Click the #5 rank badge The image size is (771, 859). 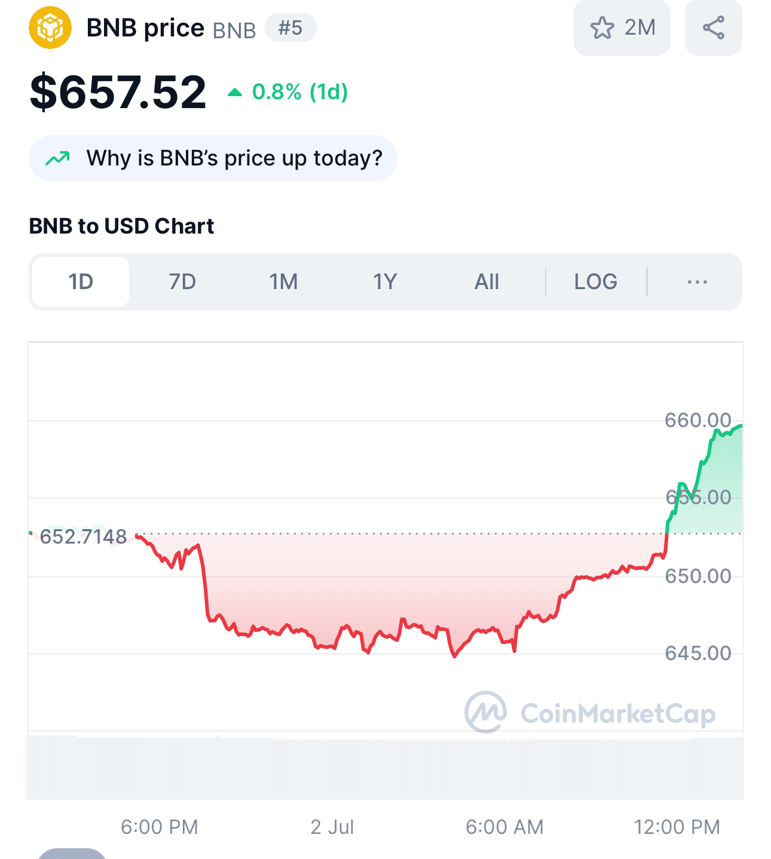290,27
